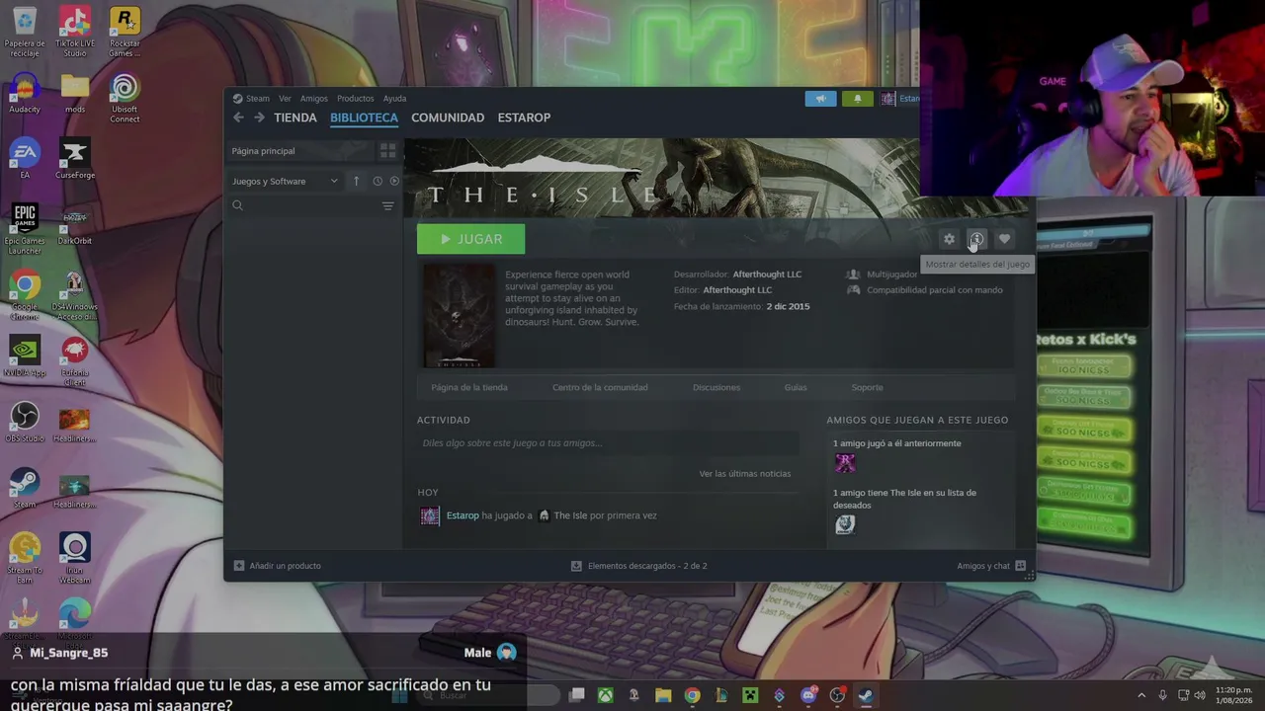Open File Explorer from the taskbar
1265x711 pixels.
coord(663,696)
